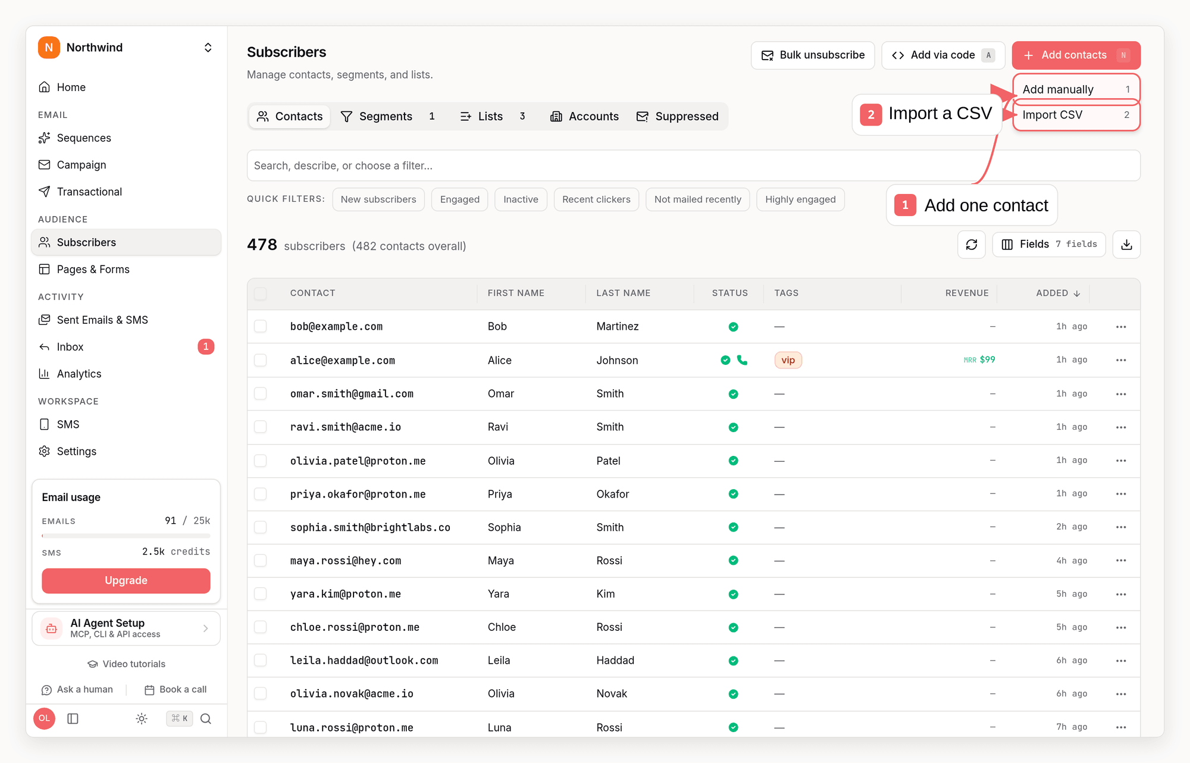This screenshot has height=763, width=1190.
Task: Select the olivia.patel@proton.me row checkbox
Action: coord(261,461)
